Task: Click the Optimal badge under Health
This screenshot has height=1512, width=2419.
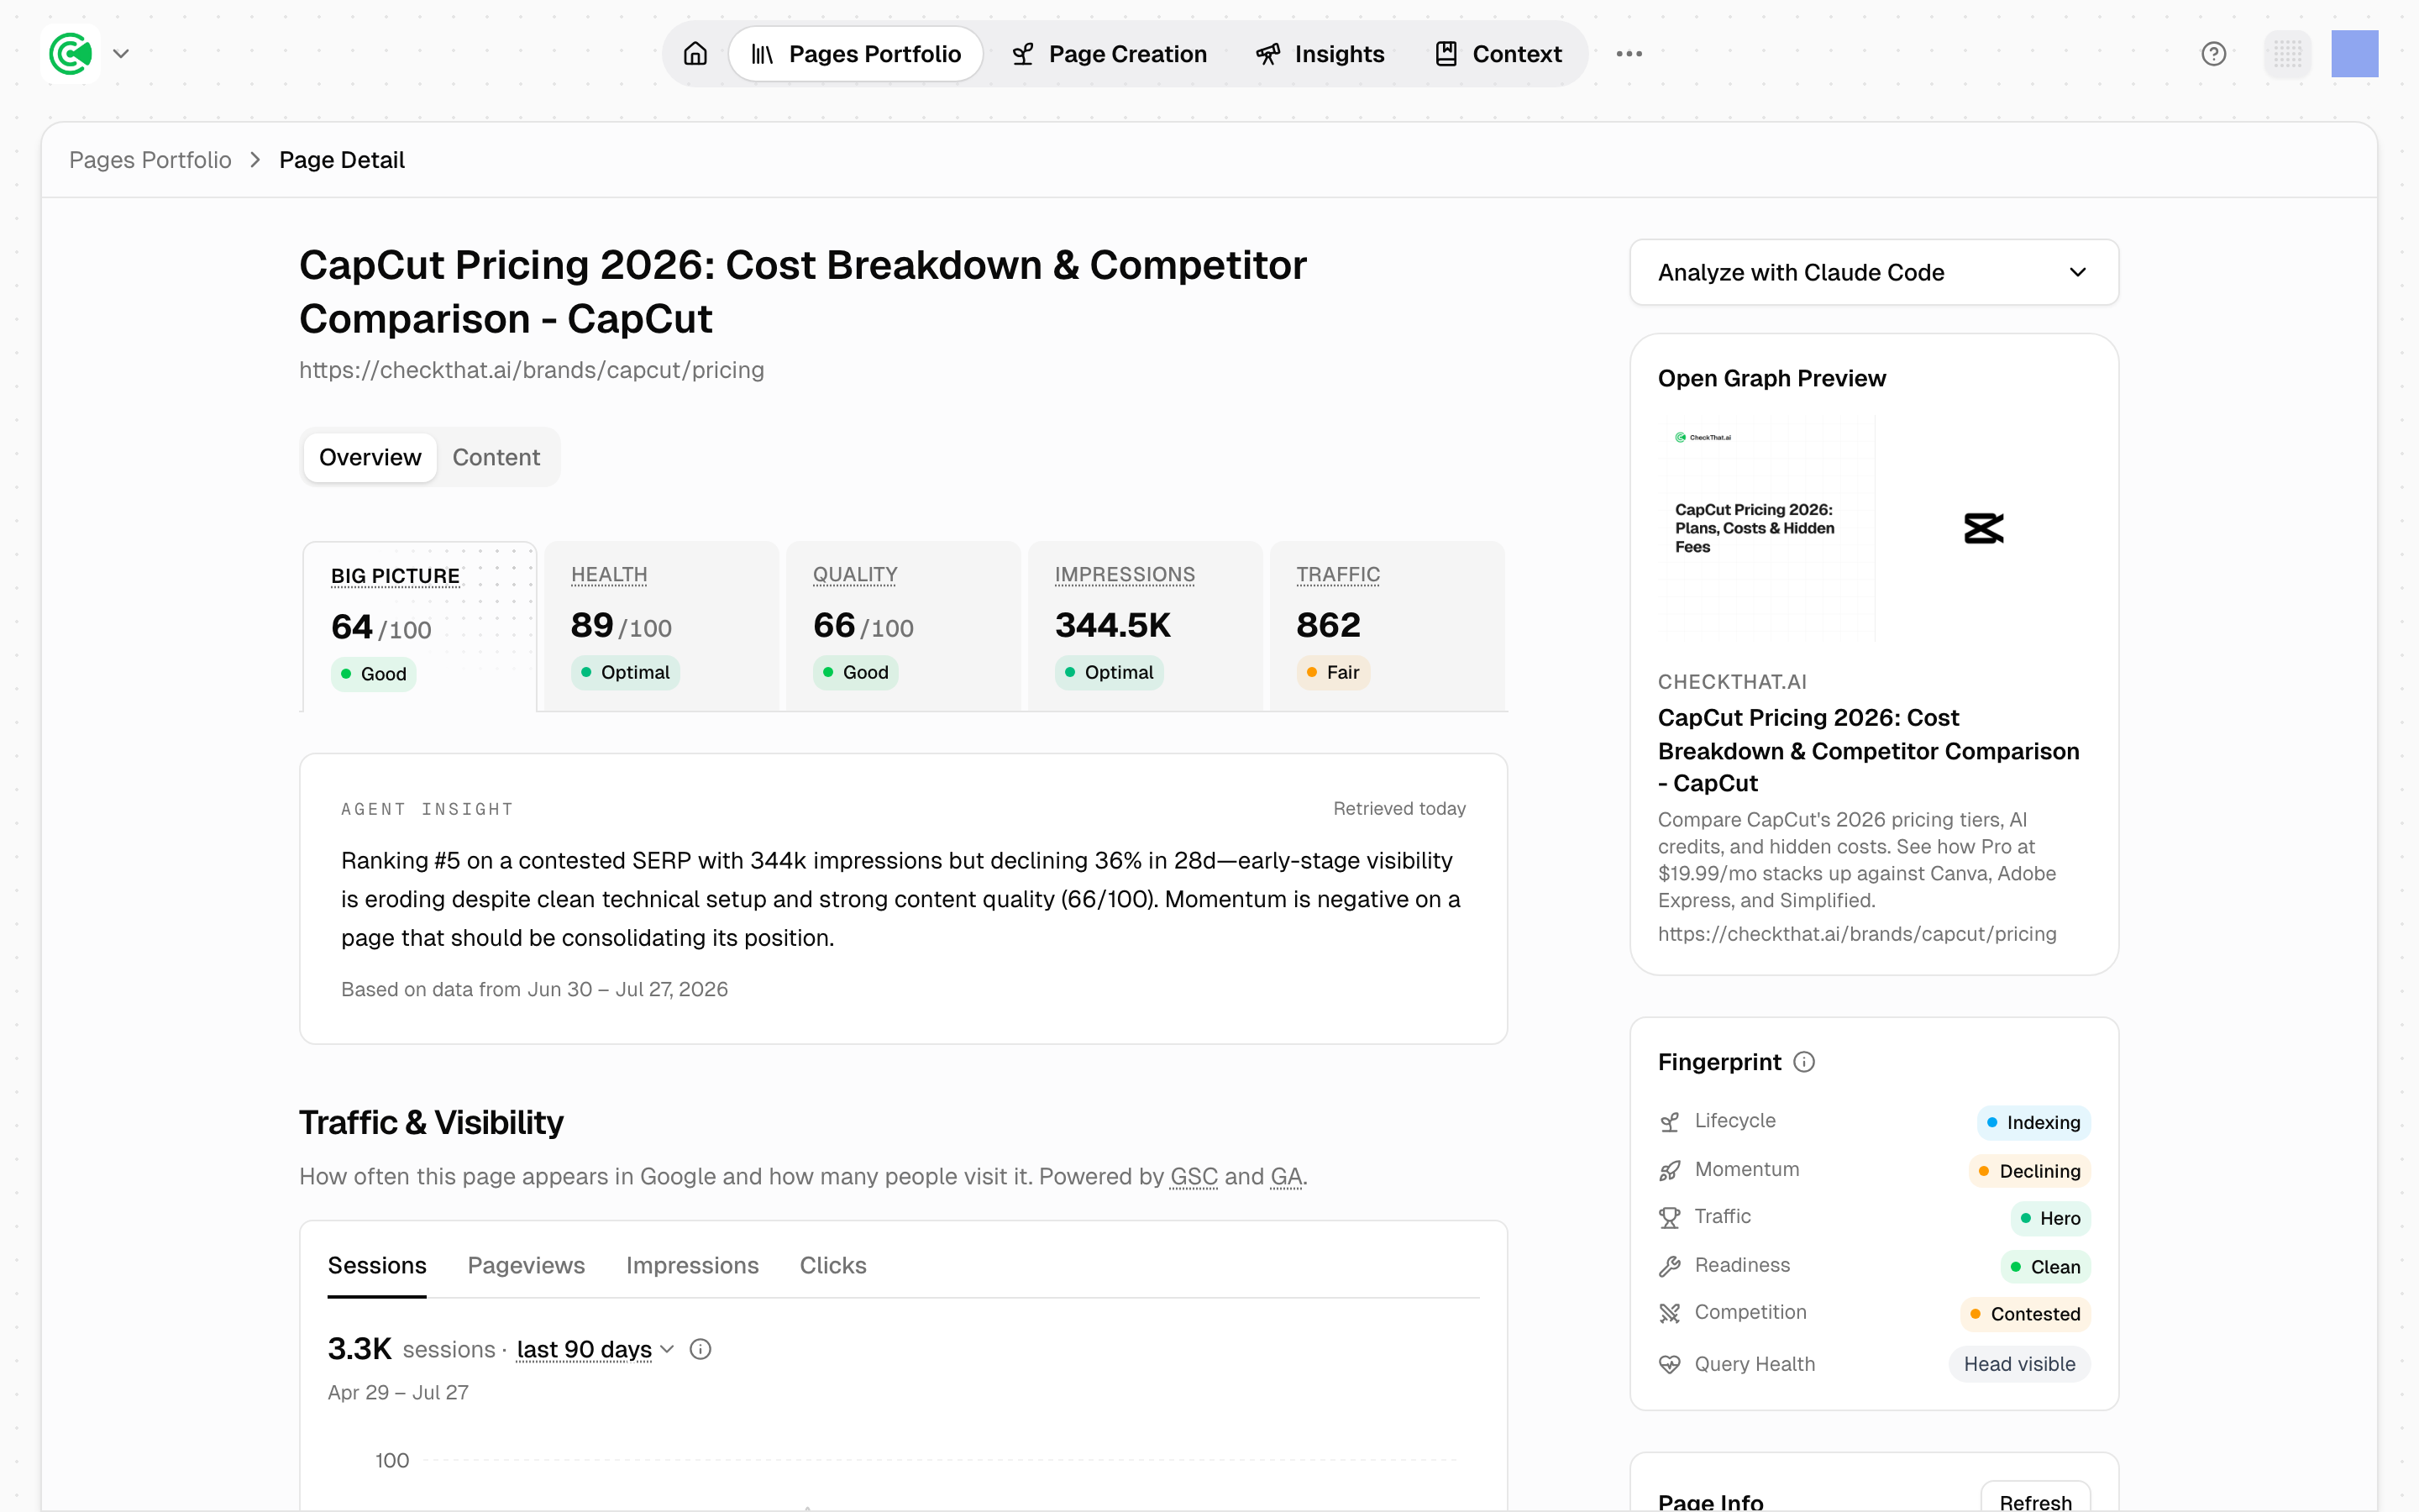Action: pos(626,672)
